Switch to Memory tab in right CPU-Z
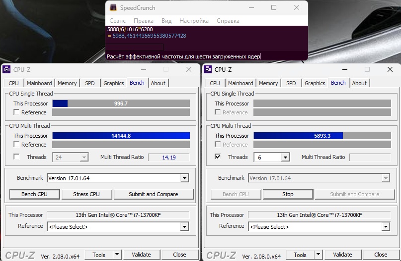Image resolution: width=401 pixels, height=261 pixels. tap(268, 83)
